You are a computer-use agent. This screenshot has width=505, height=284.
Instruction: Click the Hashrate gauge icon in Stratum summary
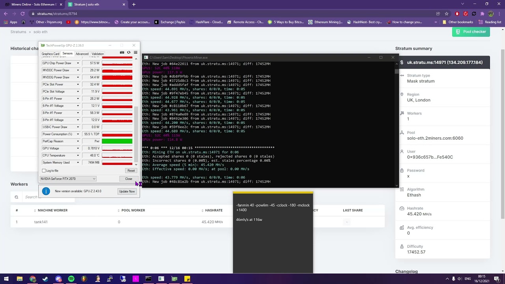pyautogui.click(x=402, y=209)
